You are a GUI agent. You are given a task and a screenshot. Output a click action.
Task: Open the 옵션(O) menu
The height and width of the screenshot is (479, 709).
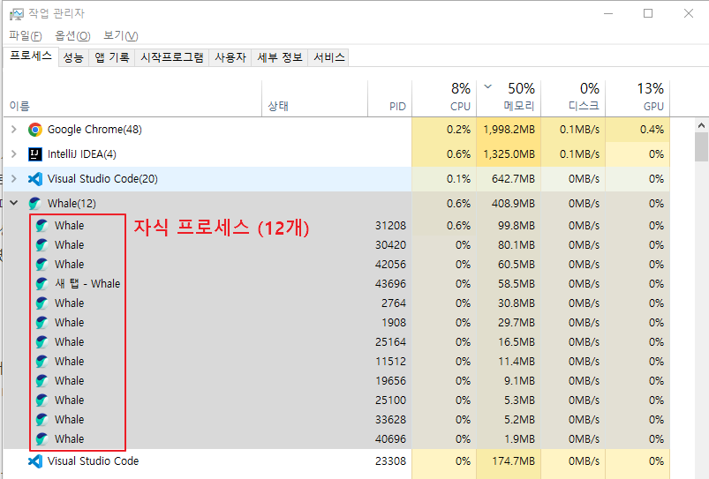coord(72,35)
